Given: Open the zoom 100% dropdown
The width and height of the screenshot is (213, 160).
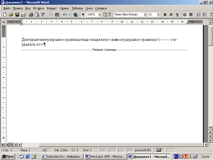Looking at the screenshot, I should [x=100, y=15].
